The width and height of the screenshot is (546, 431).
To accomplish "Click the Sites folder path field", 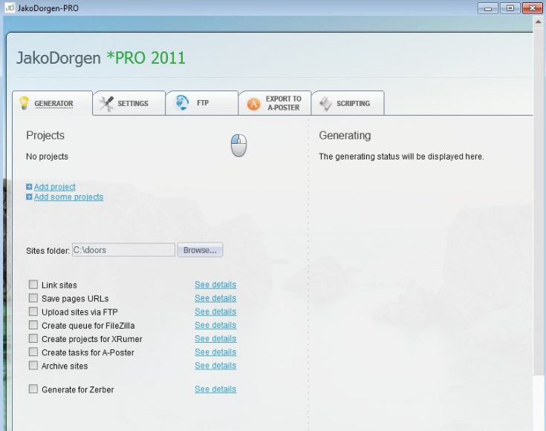I will coord(123,250).
